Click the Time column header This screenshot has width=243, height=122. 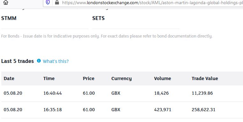click(49, 78)
